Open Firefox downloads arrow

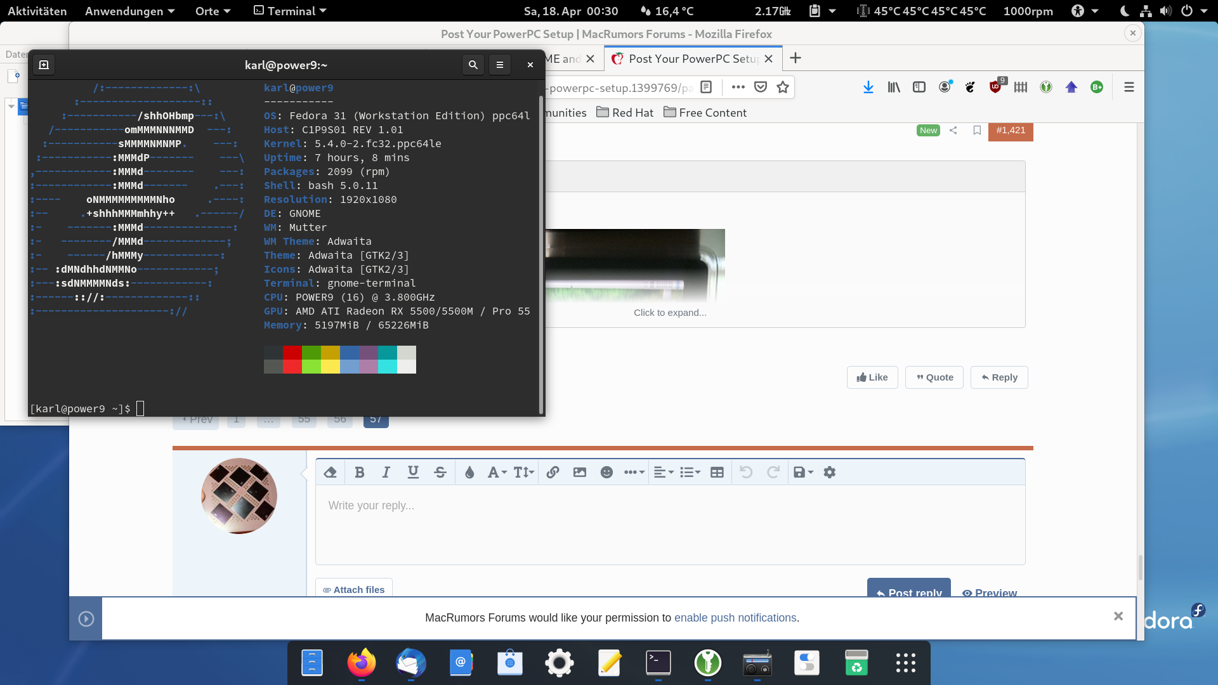pos(868,88)
